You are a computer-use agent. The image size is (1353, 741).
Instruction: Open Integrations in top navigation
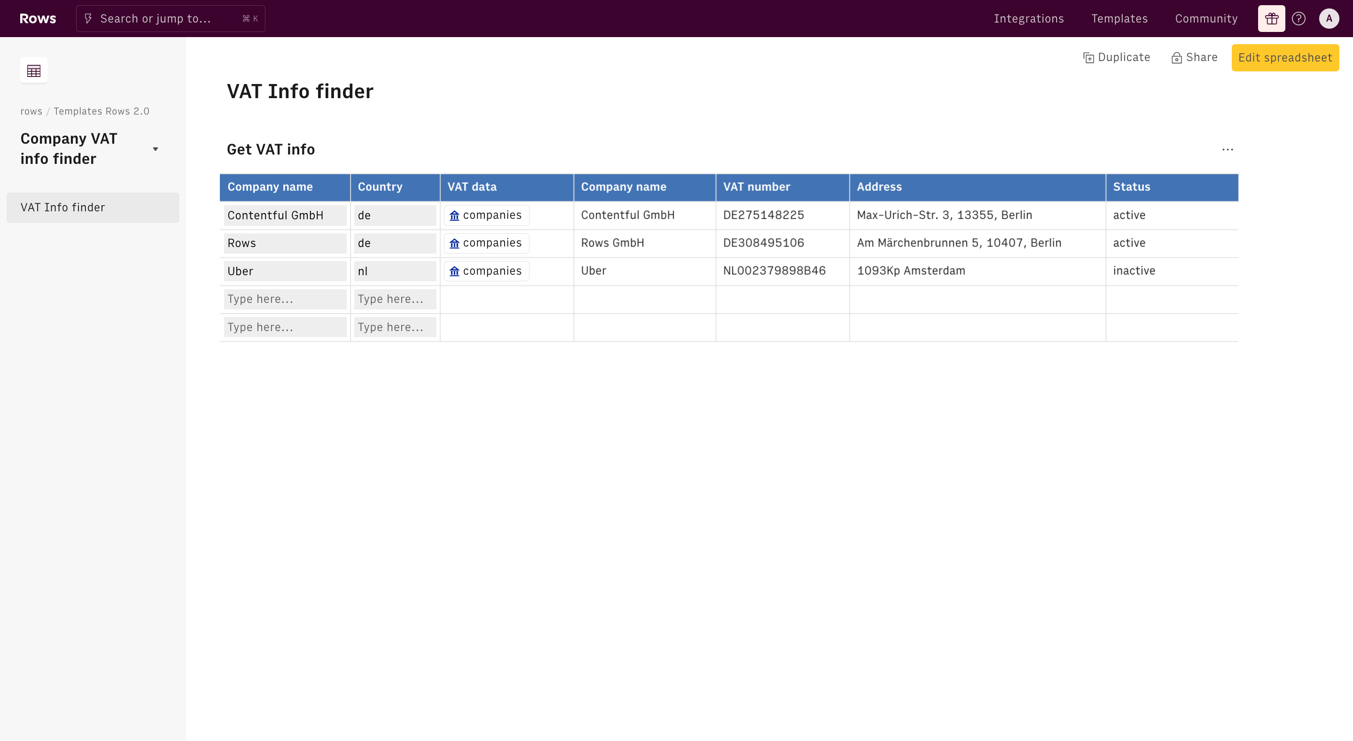1028,18
